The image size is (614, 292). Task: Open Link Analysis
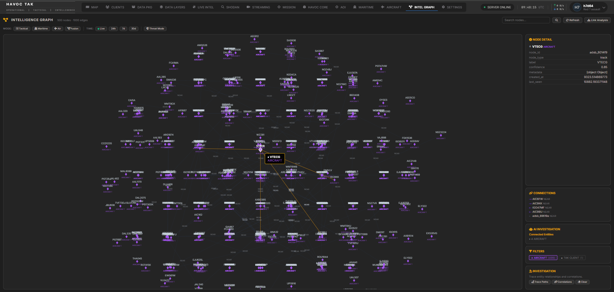(597, 20)
